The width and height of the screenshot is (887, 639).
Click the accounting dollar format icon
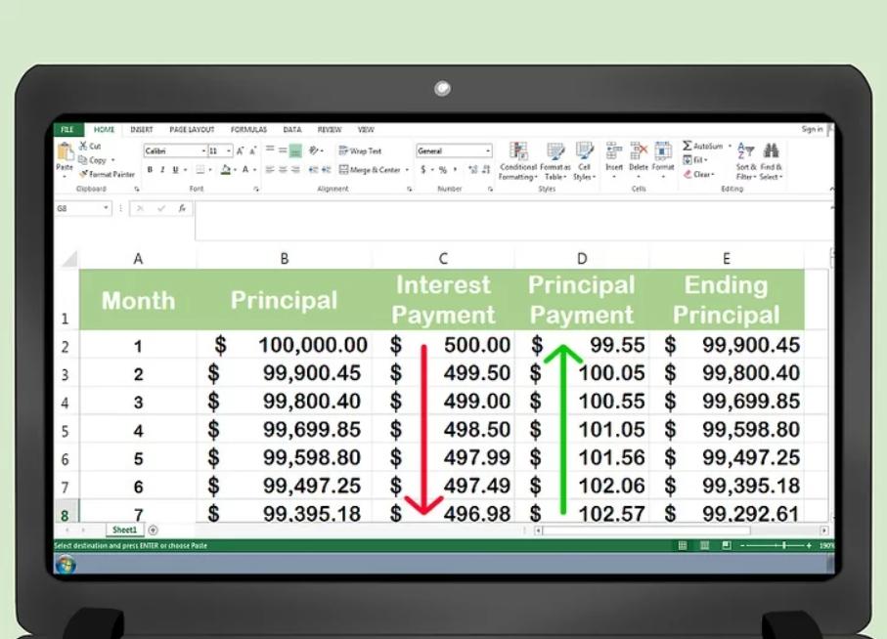click(x=423, y=169)
